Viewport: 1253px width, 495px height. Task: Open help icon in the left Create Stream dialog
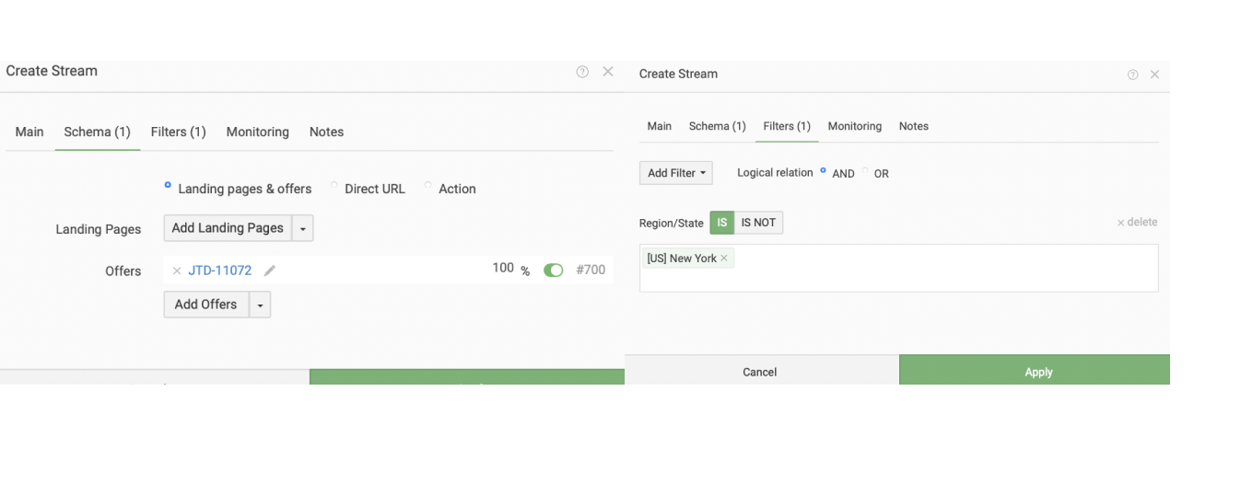(582, 72)
